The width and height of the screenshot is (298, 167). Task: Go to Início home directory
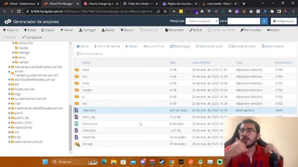click(83, 46)
